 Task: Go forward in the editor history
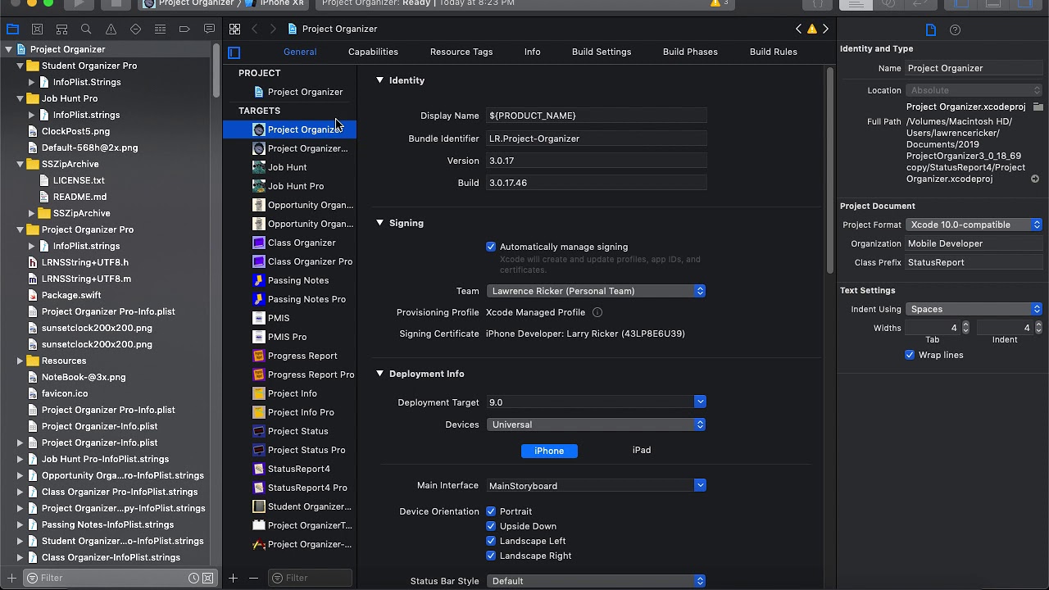(275, 29)
